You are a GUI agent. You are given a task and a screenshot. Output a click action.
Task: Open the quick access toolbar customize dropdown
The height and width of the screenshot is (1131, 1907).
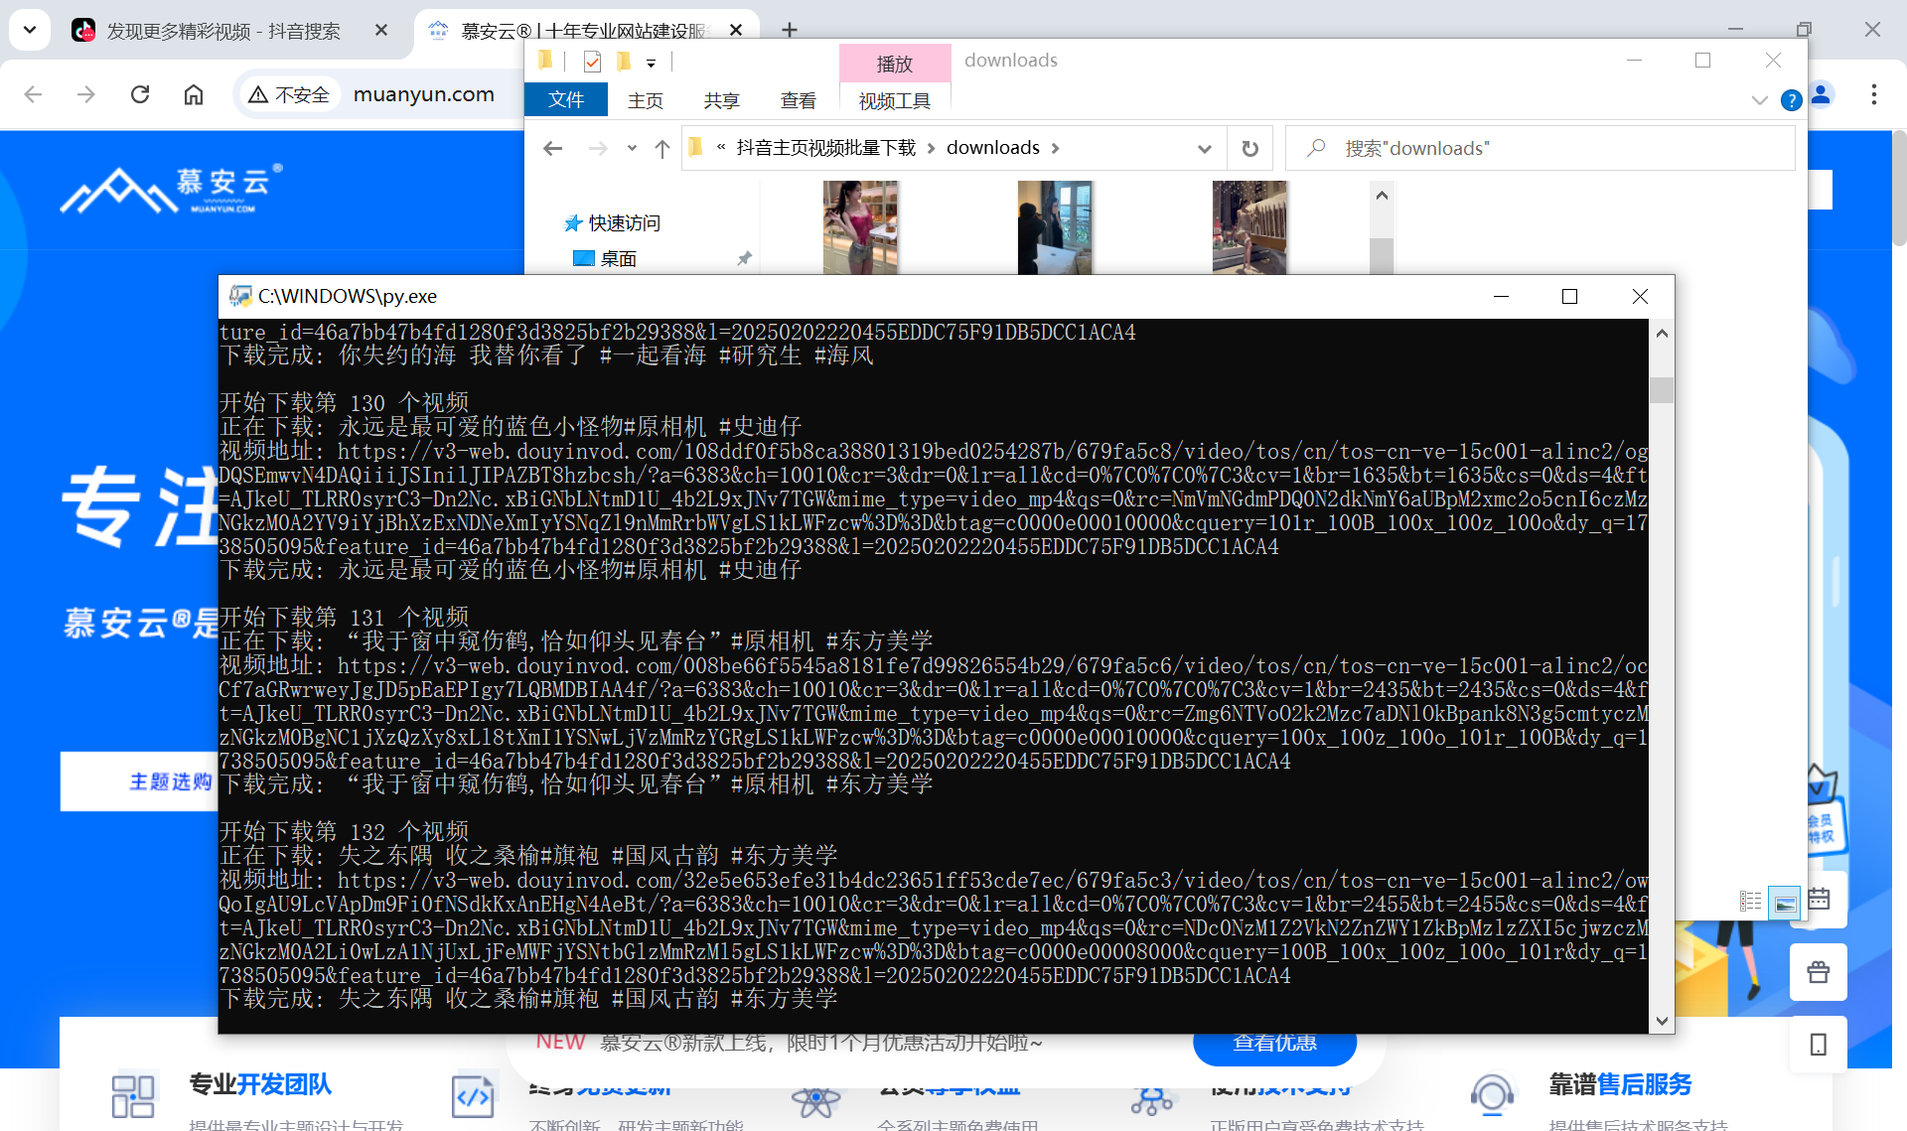point(652,63)
